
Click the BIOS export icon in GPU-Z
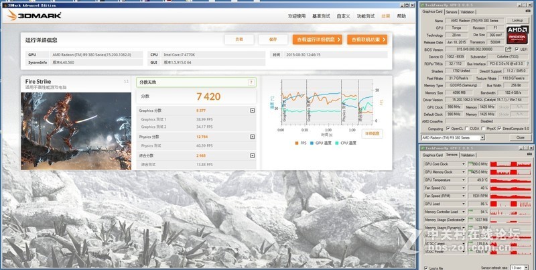(509, 50)
